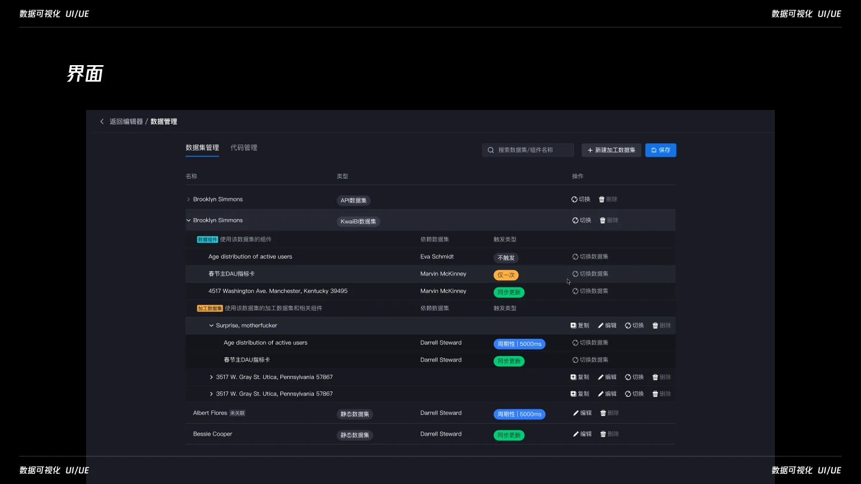Click 切换数据集 for Age distribution with 周期性 tag
The width and height of the screenshot is (861, 484).
(x=590, y=343)
